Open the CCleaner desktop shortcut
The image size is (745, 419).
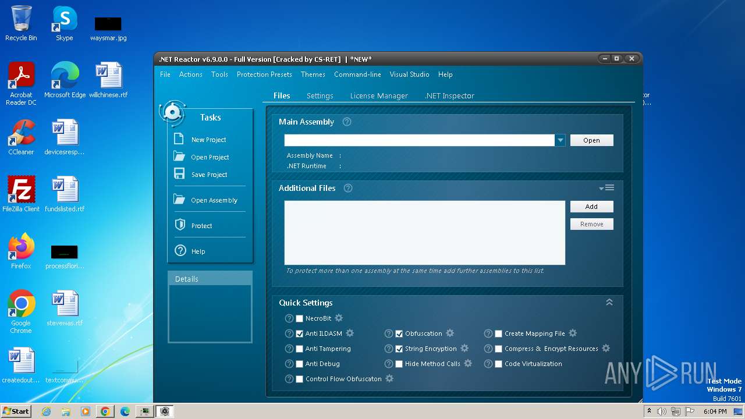[x=22, y=137]
